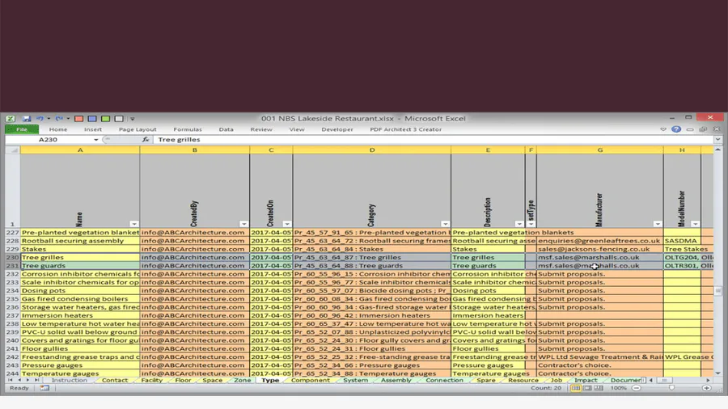The width and height of the screenshot is (728, 409).
Task: Open the Review ribbon tab
Action: 261,129
